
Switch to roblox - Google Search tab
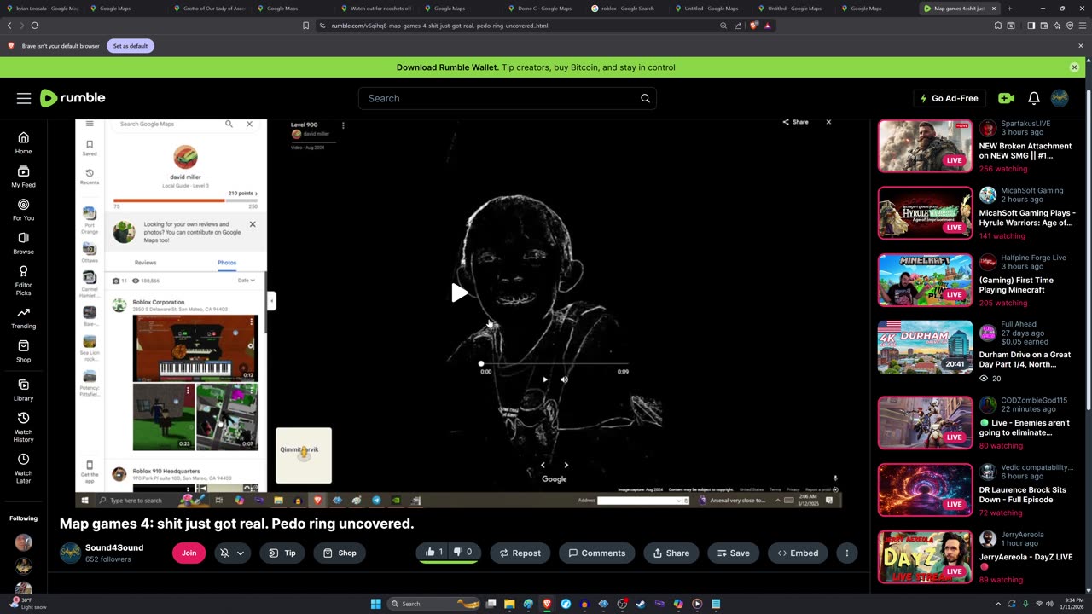pos(627,9)
